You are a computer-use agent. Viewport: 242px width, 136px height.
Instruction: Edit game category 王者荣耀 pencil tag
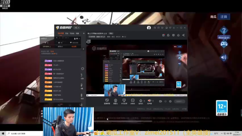coord(97,37)
